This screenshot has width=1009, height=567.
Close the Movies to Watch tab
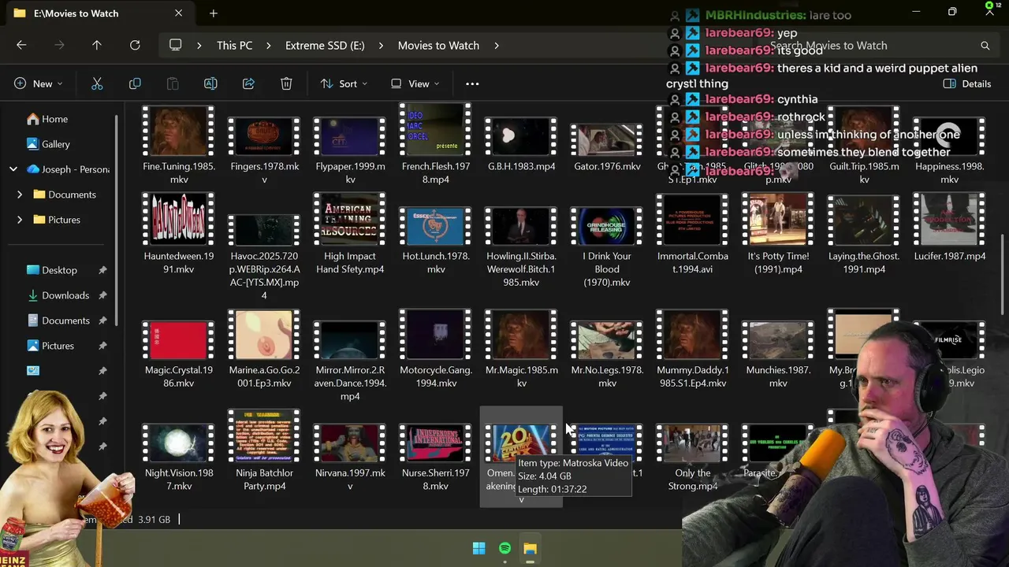click(x=178, y=13)
